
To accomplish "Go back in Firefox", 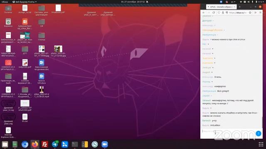I will [x=204, y=13].
